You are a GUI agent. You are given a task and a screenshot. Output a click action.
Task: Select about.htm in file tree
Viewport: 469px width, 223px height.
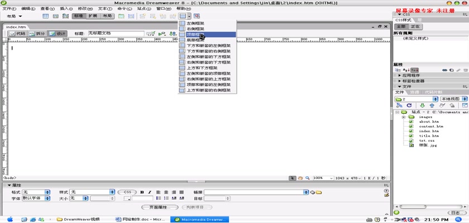429,122
